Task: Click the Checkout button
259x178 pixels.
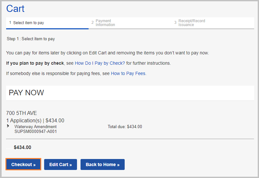Action: point(23,164)
